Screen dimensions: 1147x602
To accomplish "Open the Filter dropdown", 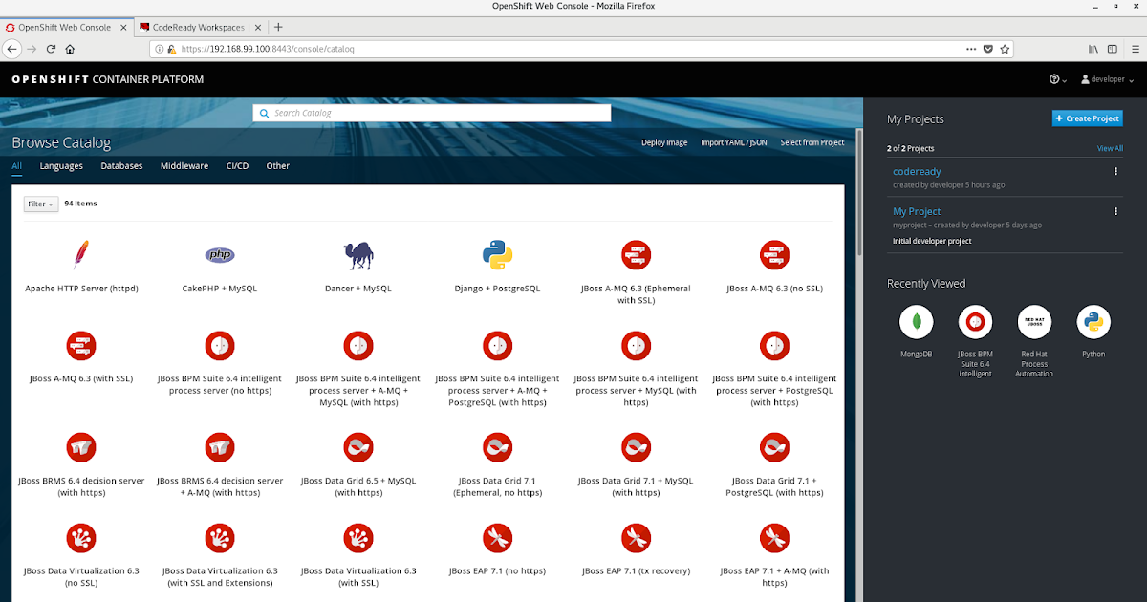I will pyautogui.click(x=41, y=204).
